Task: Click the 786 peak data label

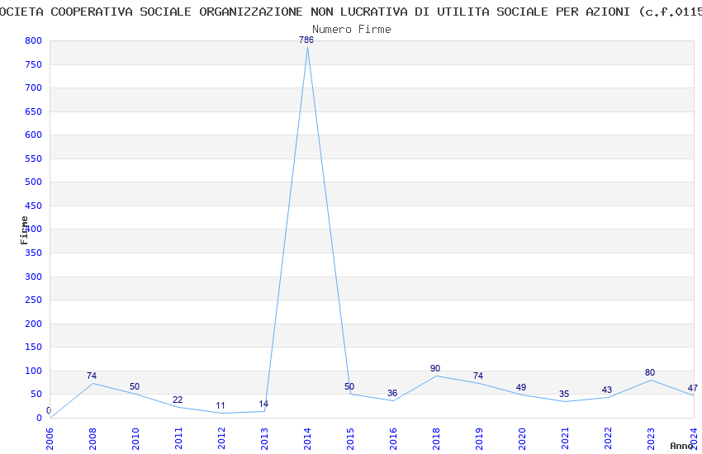Action: tap(306, 40)
